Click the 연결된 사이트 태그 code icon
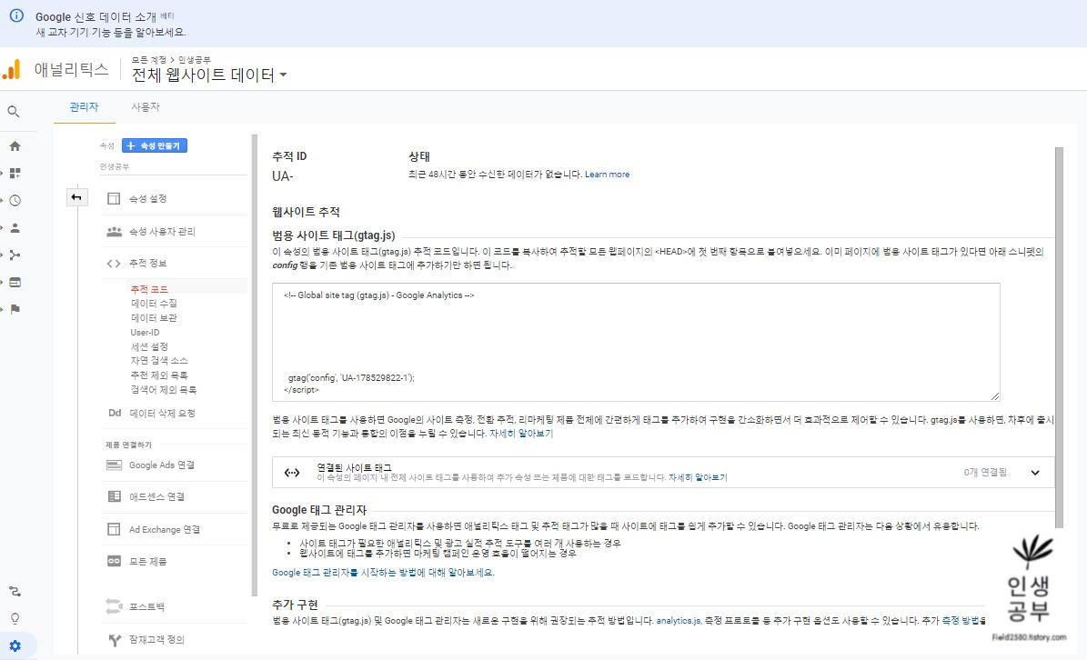This screenshot has height=660, width=1087. [x=292, y=473]
